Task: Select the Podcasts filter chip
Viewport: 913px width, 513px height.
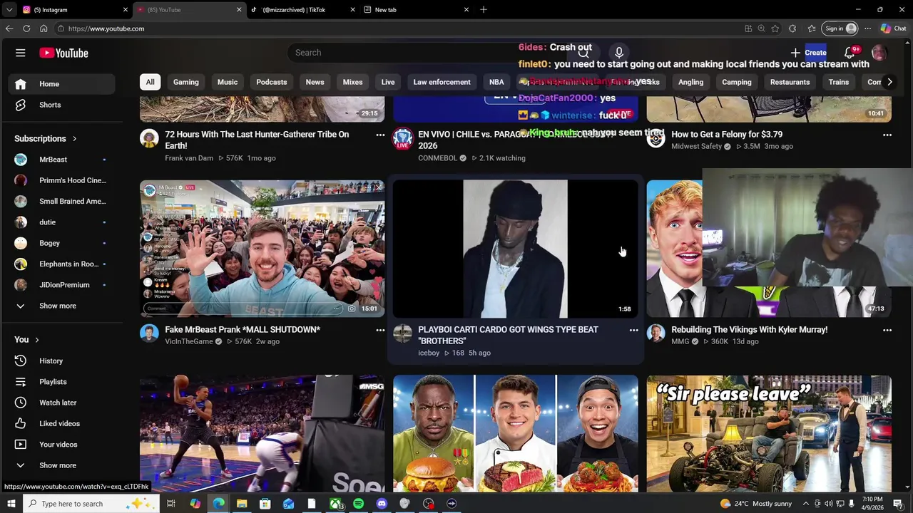Action: click(272, 82)
